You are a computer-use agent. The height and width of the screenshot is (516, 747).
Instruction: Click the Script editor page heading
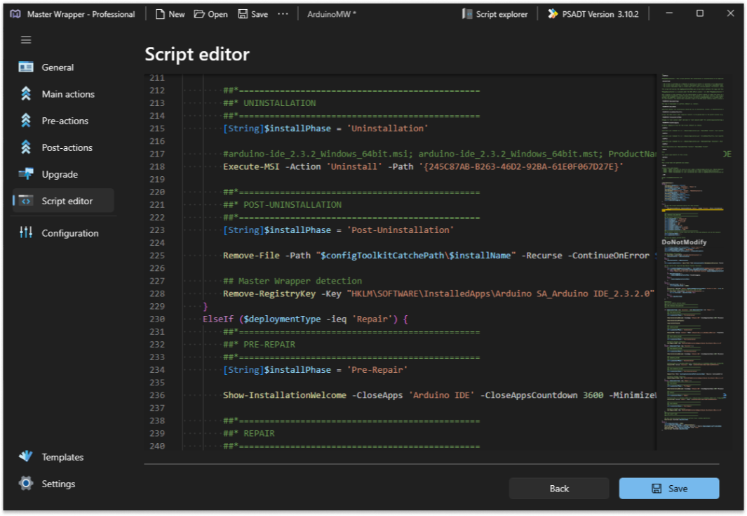(197, 54)
